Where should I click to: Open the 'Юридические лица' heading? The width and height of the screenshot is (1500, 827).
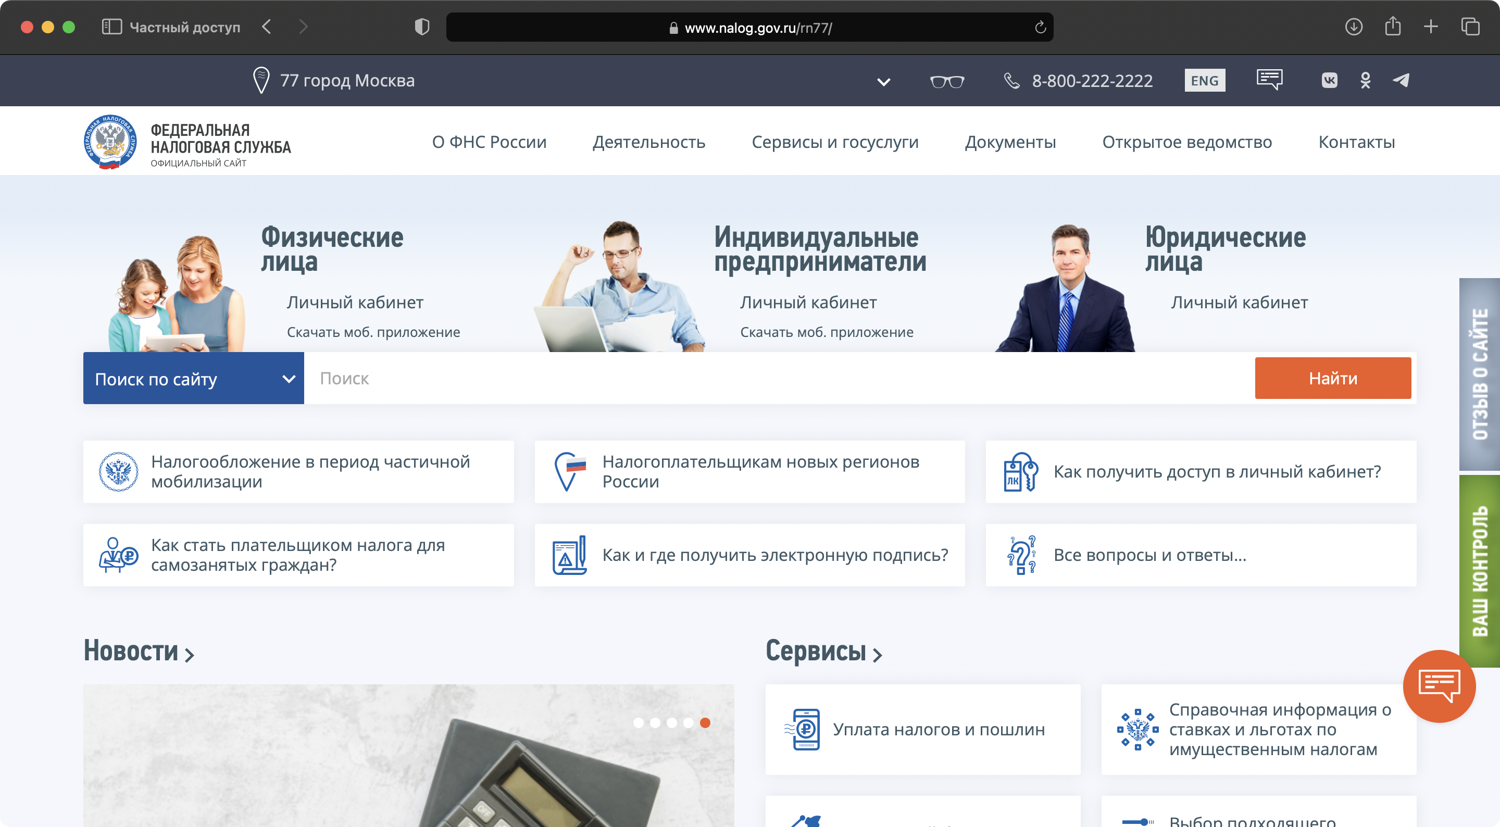(1225, 249)
